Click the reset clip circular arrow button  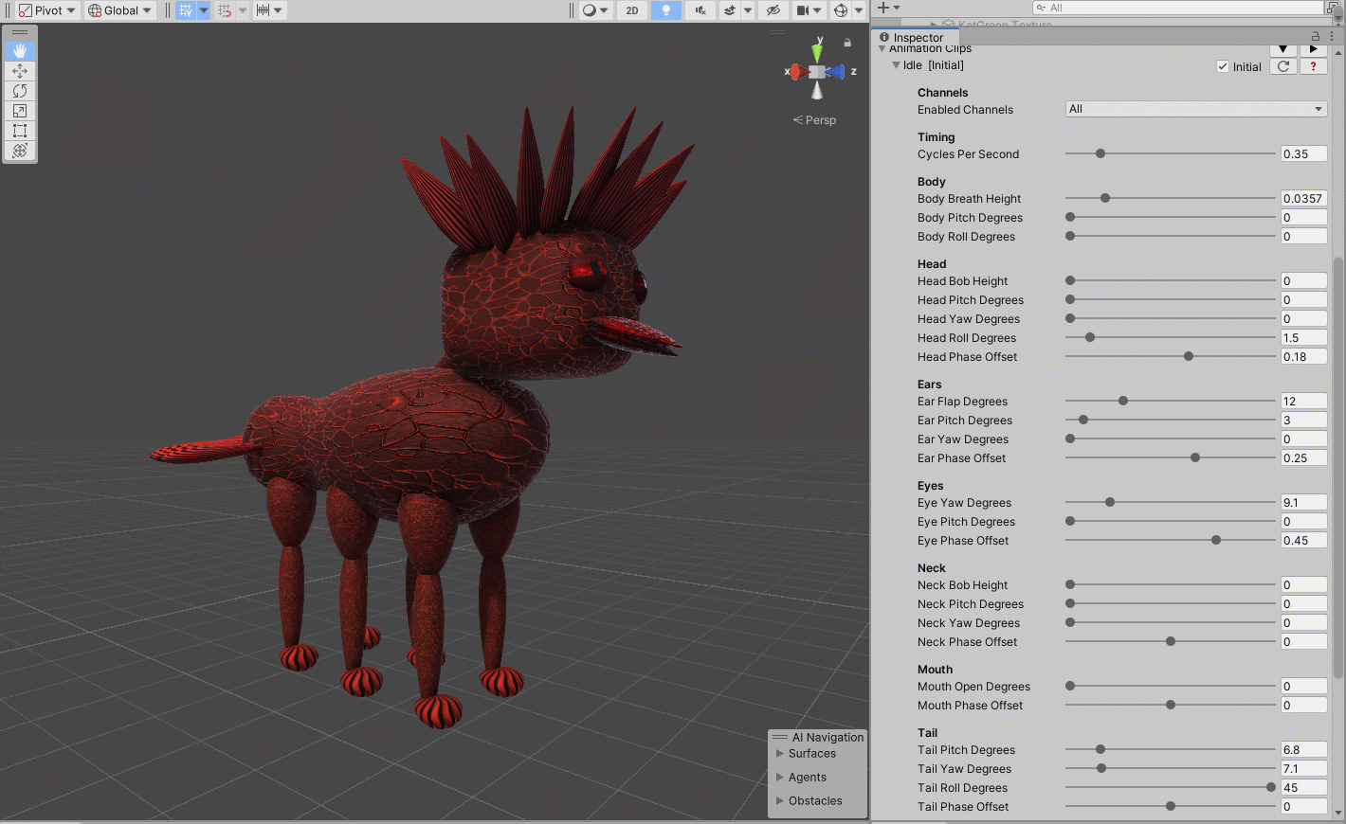(x=1283, y=66)
